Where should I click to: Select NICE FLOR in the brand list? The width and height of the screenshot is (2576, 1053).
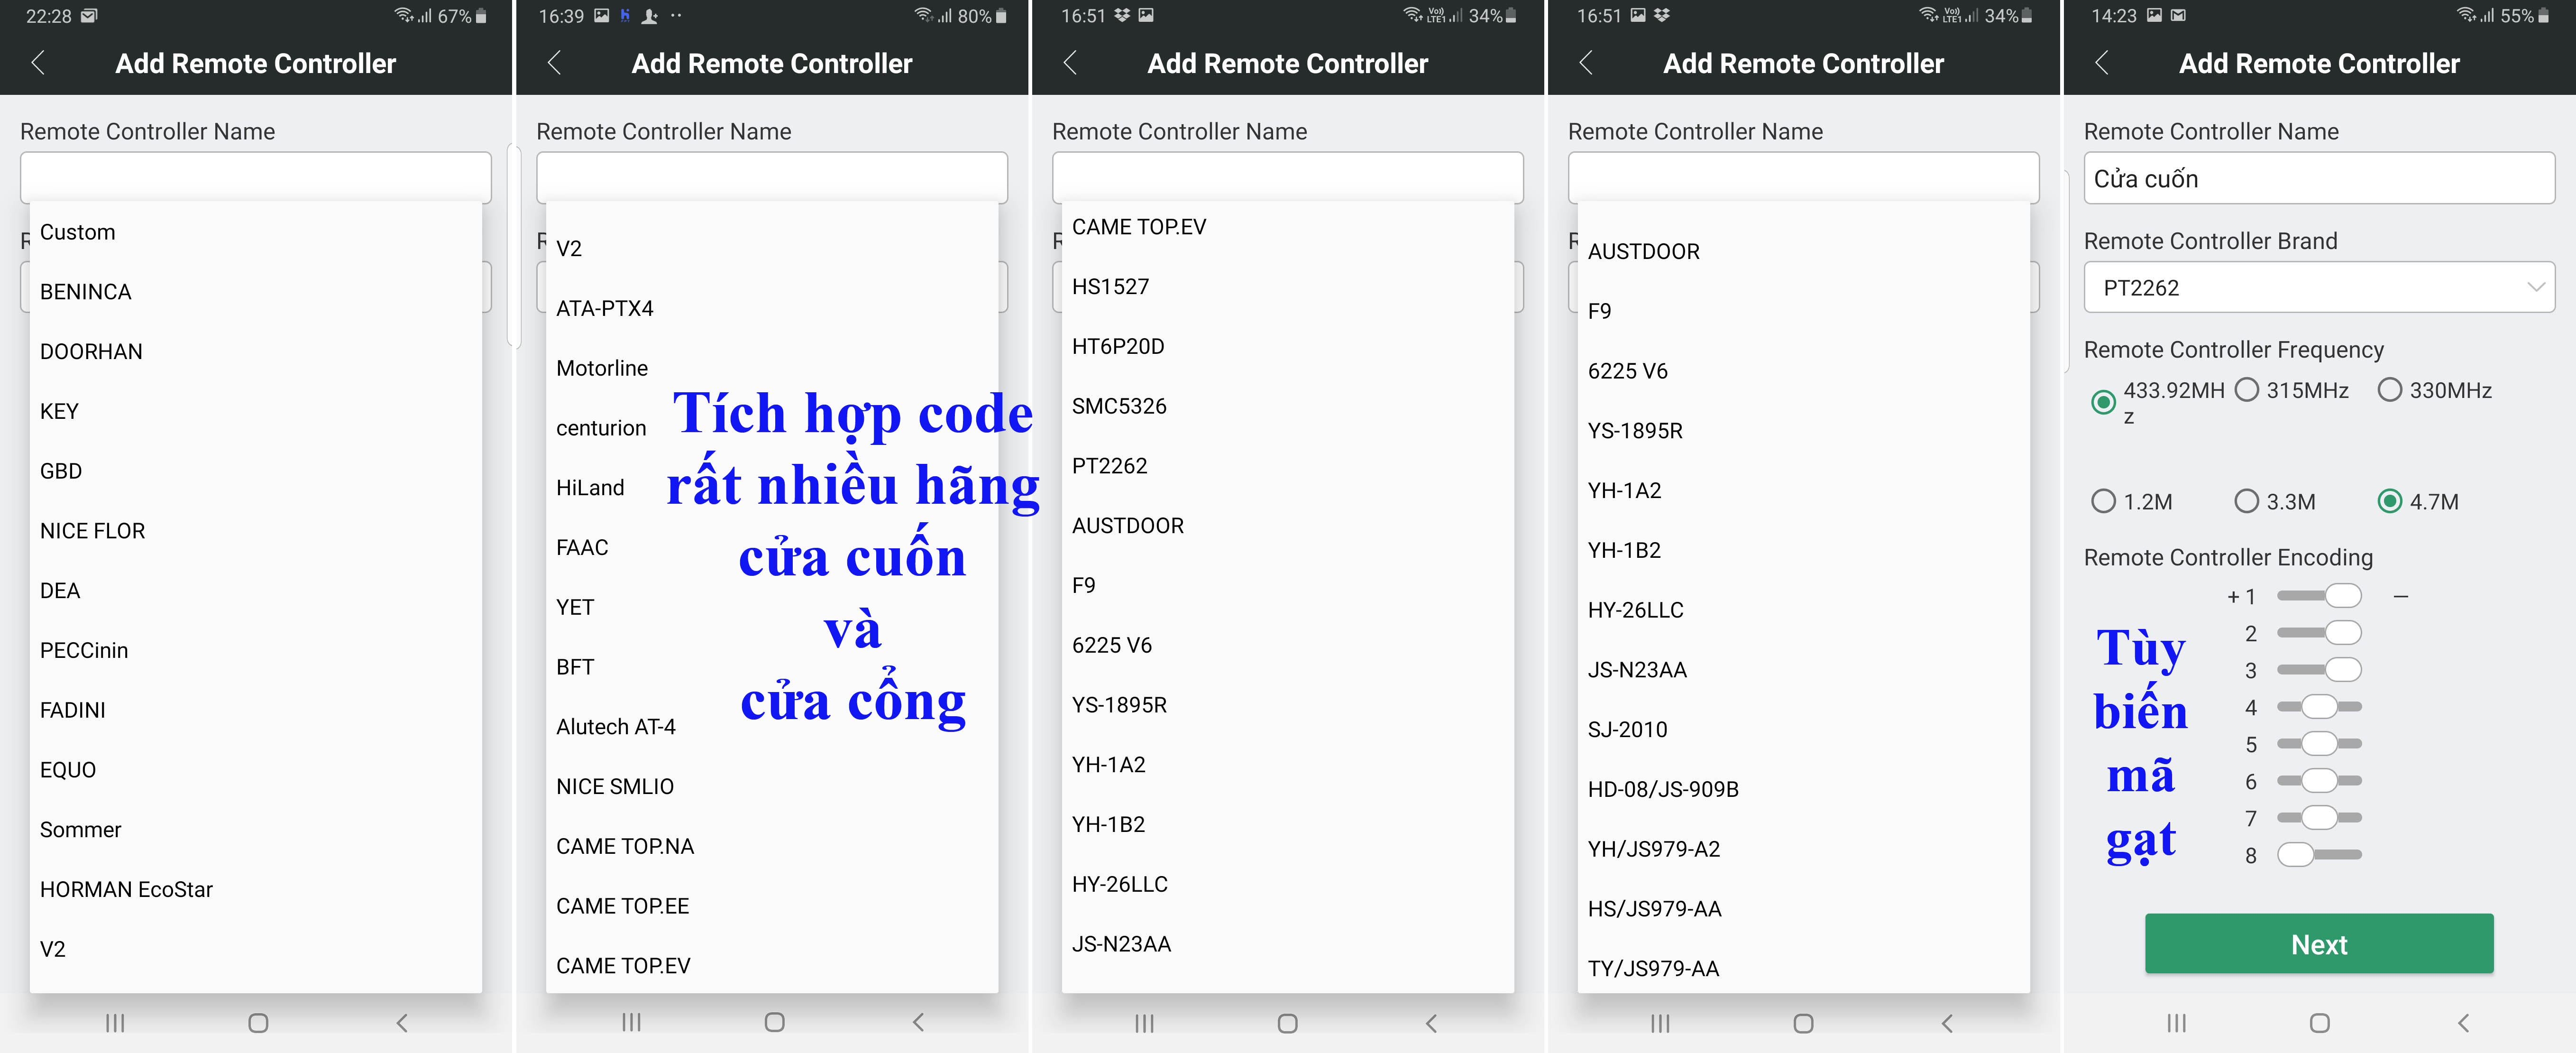pyautogui.click(x=256, y=531)
